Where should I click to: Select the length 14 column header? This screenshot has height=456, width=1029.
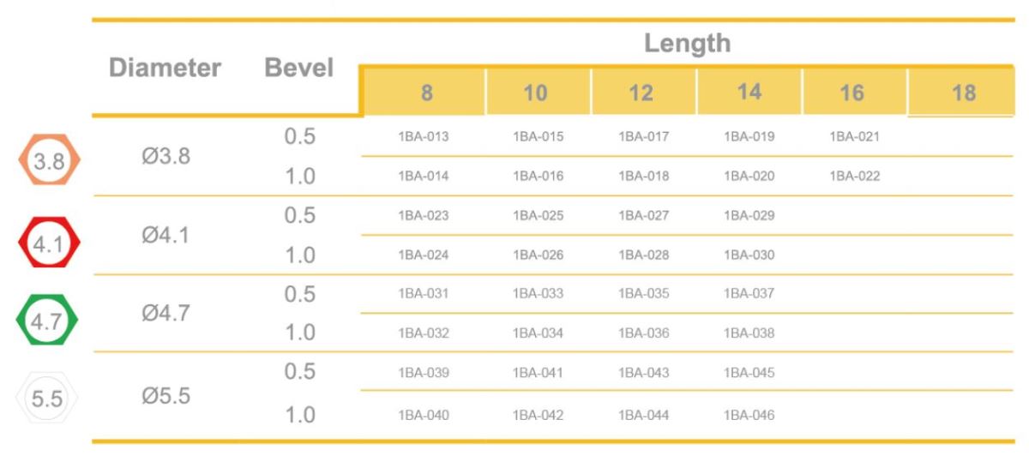pos(749,92)
